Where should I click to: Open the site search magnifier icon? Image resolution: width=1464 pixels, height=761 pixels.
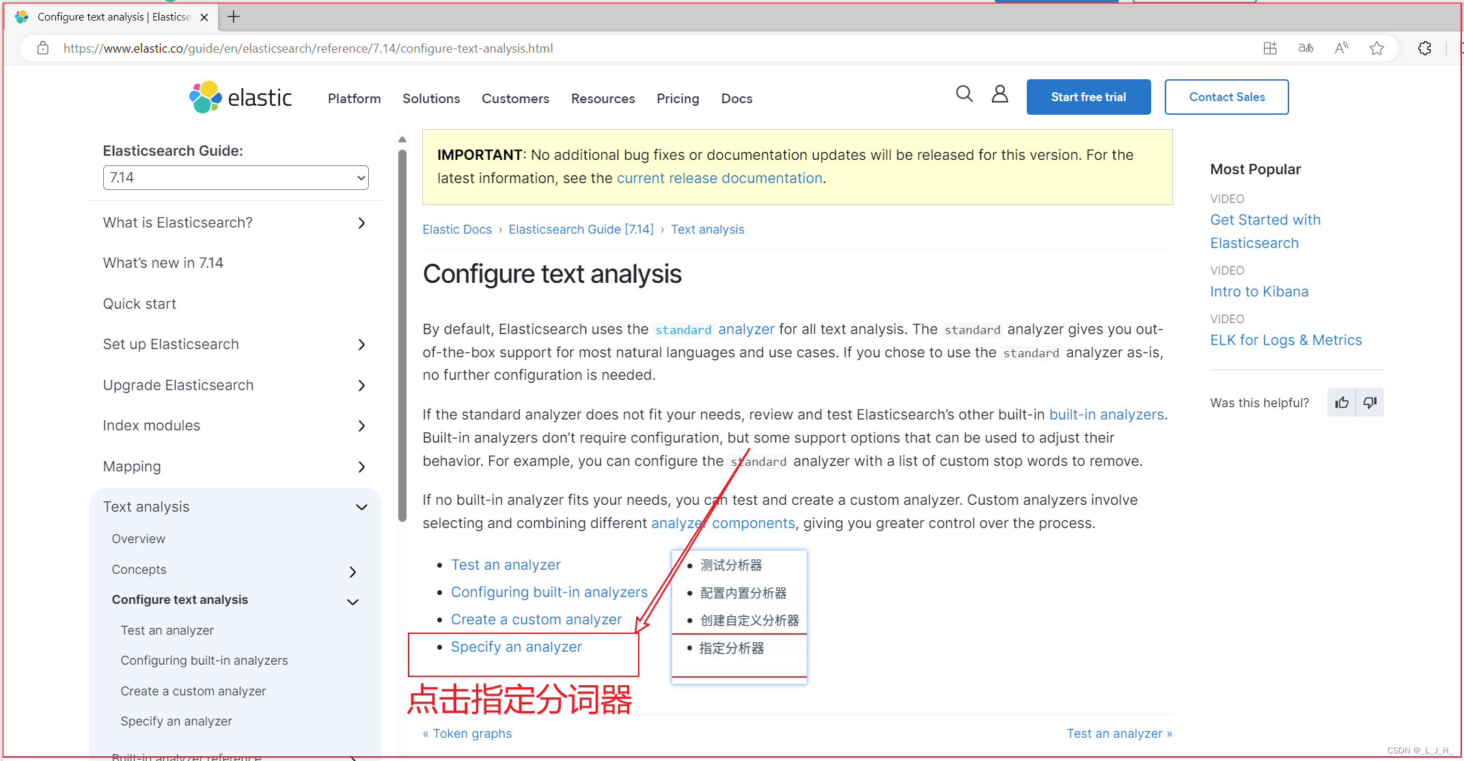pyautogui.click(x=964, y=94)
